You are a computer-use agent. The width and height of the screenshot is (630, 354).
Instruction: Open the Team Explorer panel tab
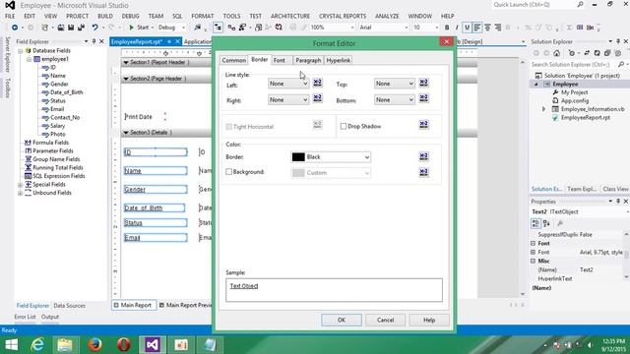pyautogui.click(x=582, y=189)
